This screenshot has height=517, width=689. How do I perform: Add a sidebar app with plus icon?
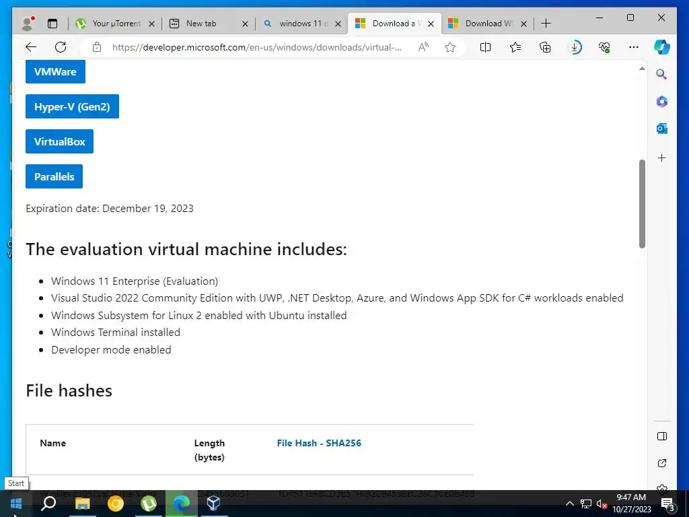662,158
